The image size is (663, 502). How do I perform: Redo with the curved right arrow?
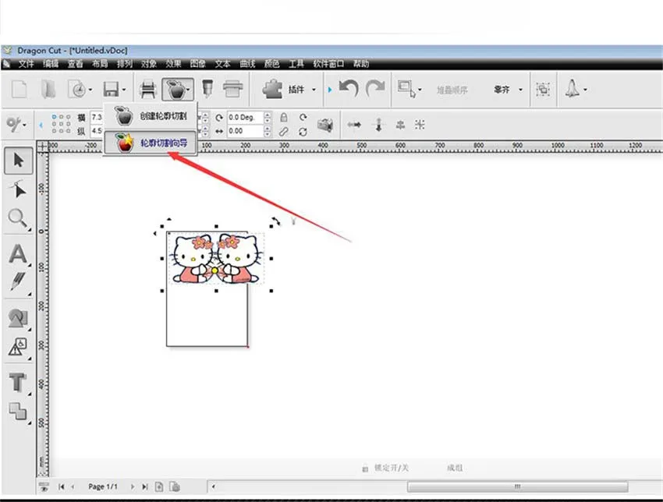pos(375,89)
